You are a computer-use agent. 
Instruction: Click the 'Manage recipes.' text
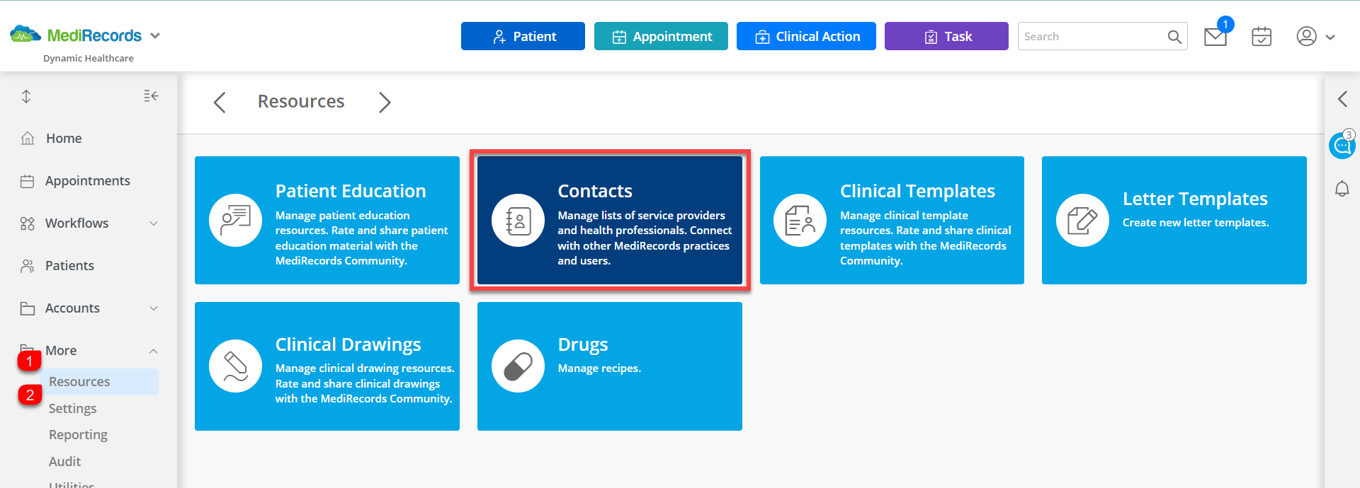(599, 368)
